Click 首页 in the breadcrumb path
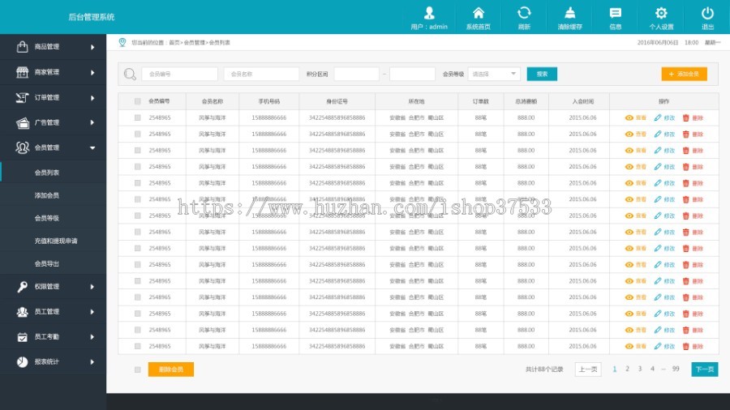Image resolution: width=730 pixels, height=410 pixels. coord(174,42)
